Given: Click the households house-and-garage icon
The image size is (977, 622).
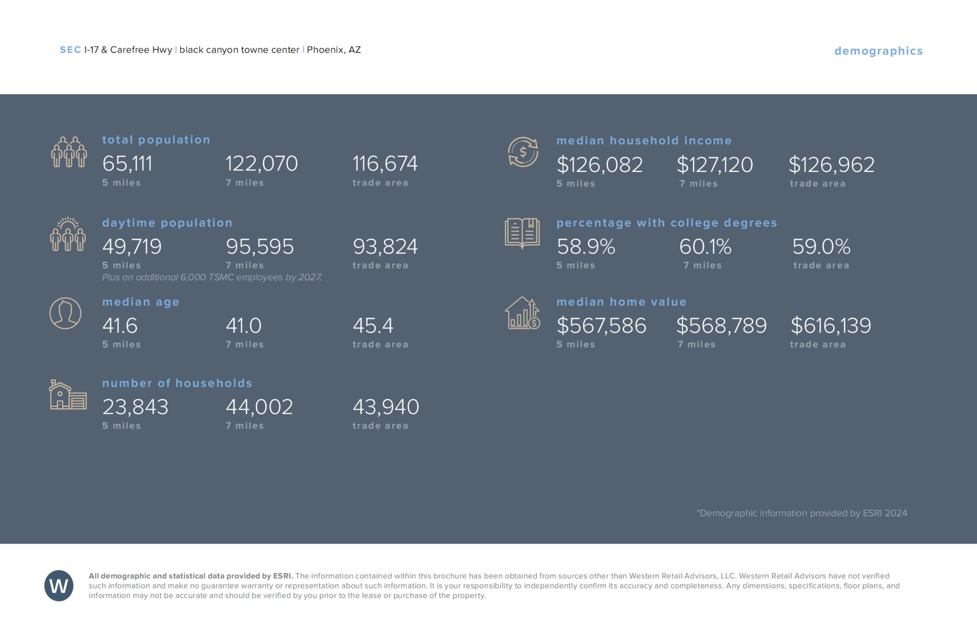Looking at the screenshot, I should (x=68, y=395).
